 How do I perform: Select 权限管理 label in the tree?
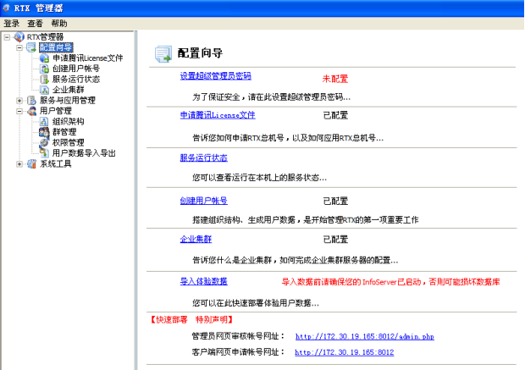coord(69,142)
